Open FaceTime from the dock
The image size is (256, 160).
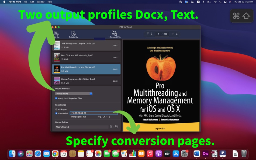107,154
